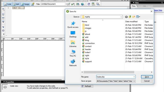Open the Validate markup check icon menu

click(x=68, y=4)
